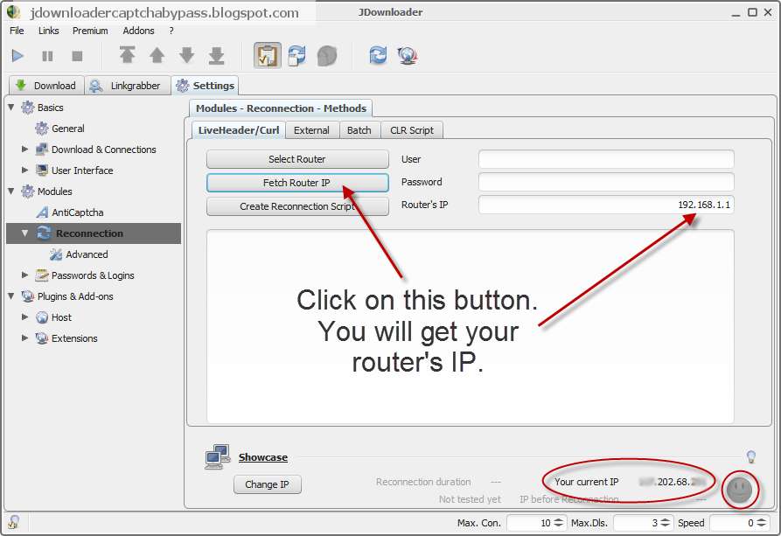Expand the Host tree node
This screenshot has width=781, height=536.
tap(24, 317)
